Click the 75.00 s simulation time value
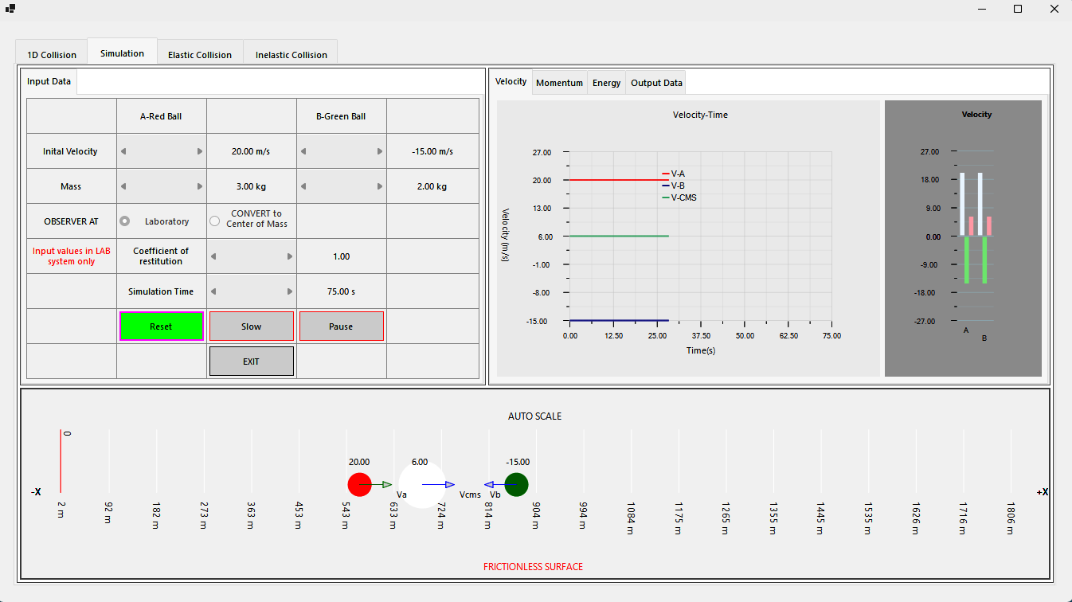 click(341, 291)
